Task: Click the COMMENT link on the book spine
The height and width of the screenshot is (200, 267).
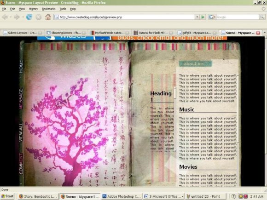Action: (x=21, y=164)
